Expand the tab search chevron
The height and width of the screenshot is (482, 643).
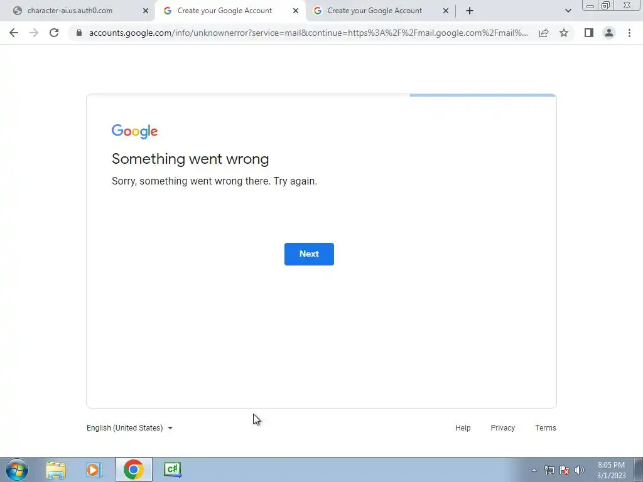tap(568, 11)
